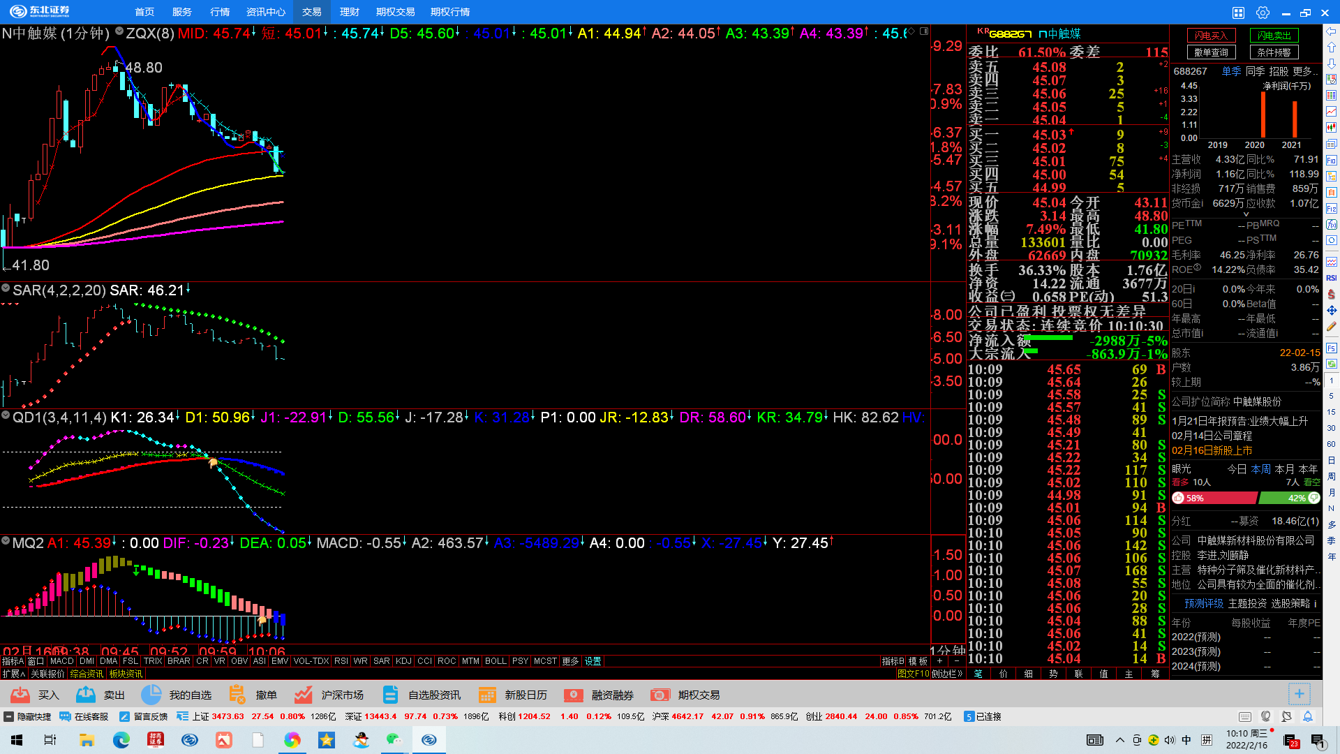Switch to the MACD indicator tab
This screenshot has height=754, width=1340.
coord(61,661)
